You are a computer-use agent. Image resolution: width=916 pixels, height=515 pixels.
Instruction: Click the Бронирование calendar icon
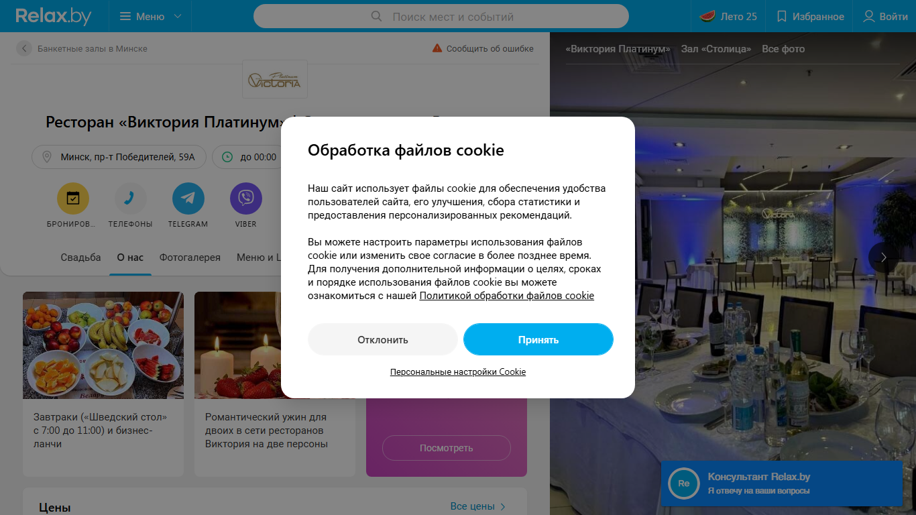point(73,198)
